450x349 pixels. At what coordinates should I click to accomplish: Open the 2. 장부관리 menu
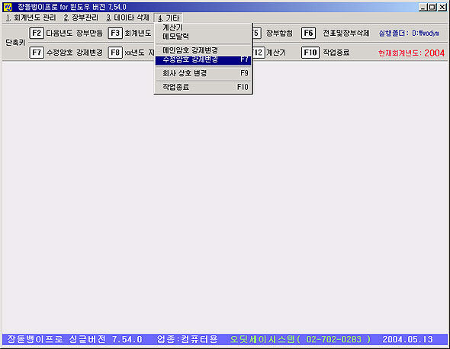[x=81, y=18]
